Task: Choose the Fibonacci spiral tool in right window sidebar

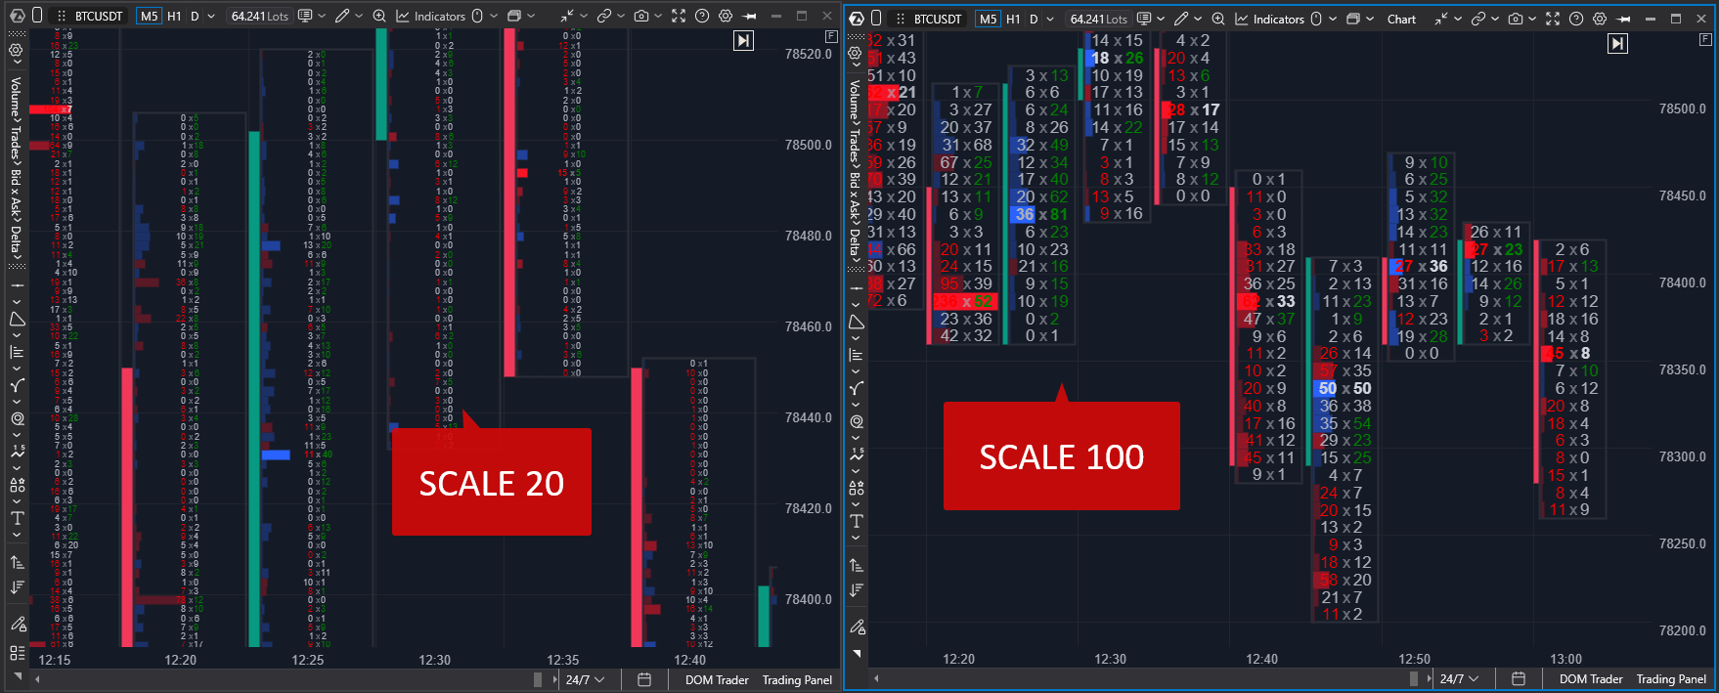Action: pos(857,421)
